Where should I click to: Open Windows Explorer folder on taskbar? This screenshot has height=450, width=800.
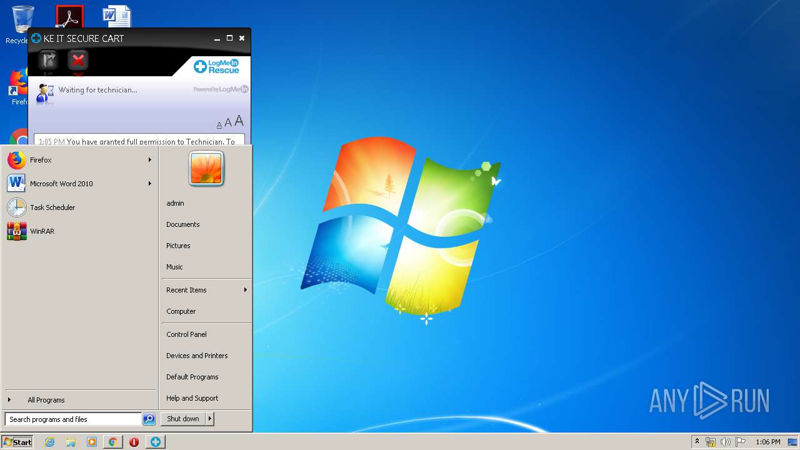(71, 442)
